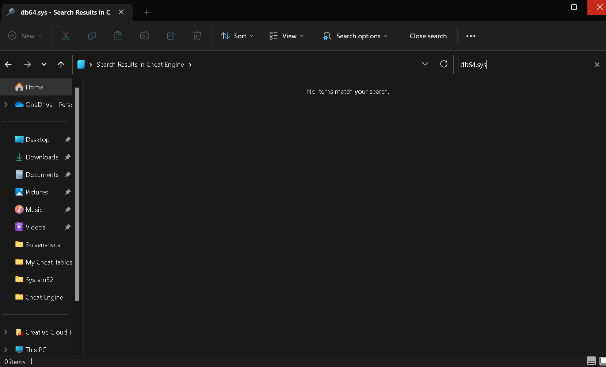Cut the selection using the scissors icon
This screenshot has height=367, width=606.
[66, 36]
